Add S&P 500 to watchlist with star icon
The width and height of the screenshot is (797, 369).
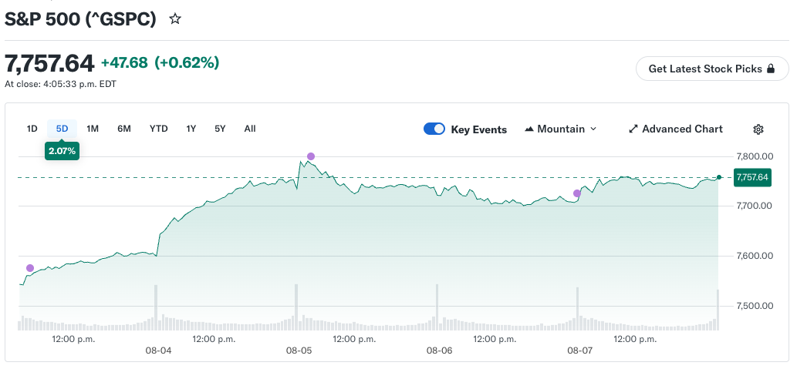(175, 19)
